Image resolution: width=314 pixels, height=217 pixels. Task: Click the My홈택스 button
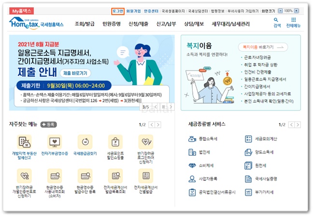click(x=21, y=11)
